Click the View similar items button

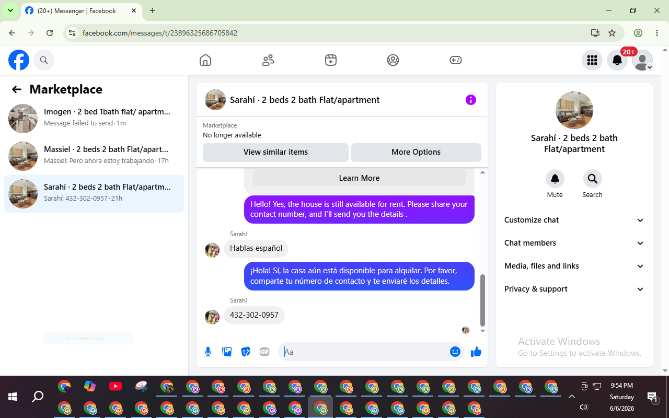(x=275, y=152)
